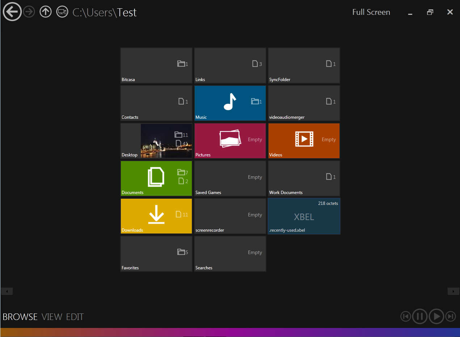Screen dimensions: 460x337
Task: Open the Links folder tile
Action: (230, 66)
